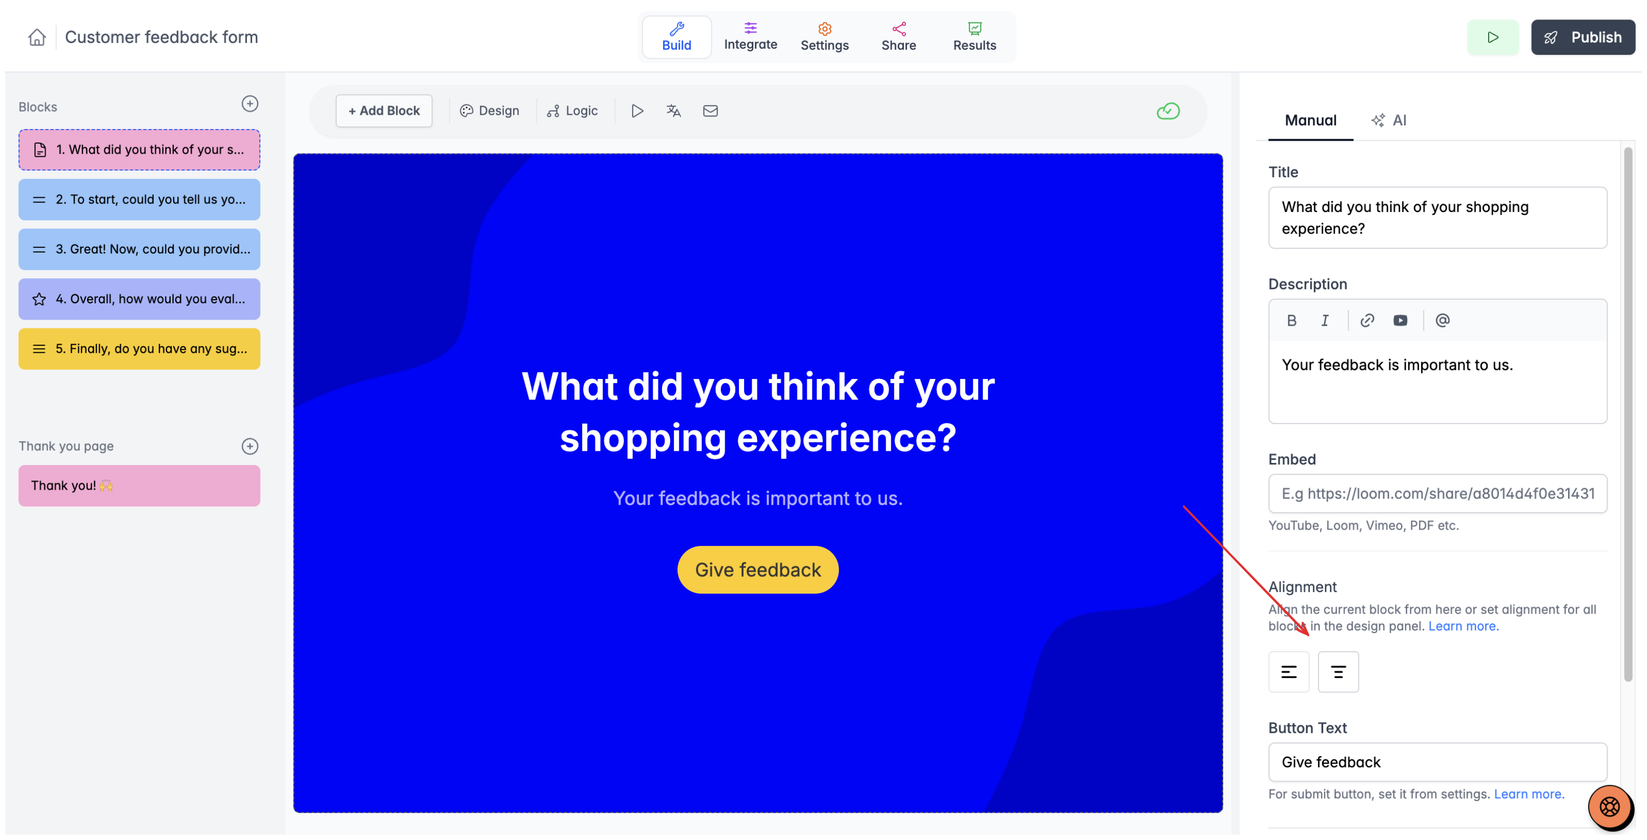
Task: Open the Results tab
Action: pos(974,37)
